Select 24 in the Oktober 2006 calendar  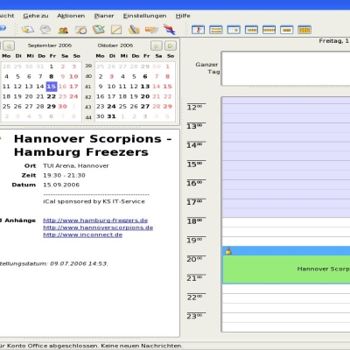[x=111, y=107]
